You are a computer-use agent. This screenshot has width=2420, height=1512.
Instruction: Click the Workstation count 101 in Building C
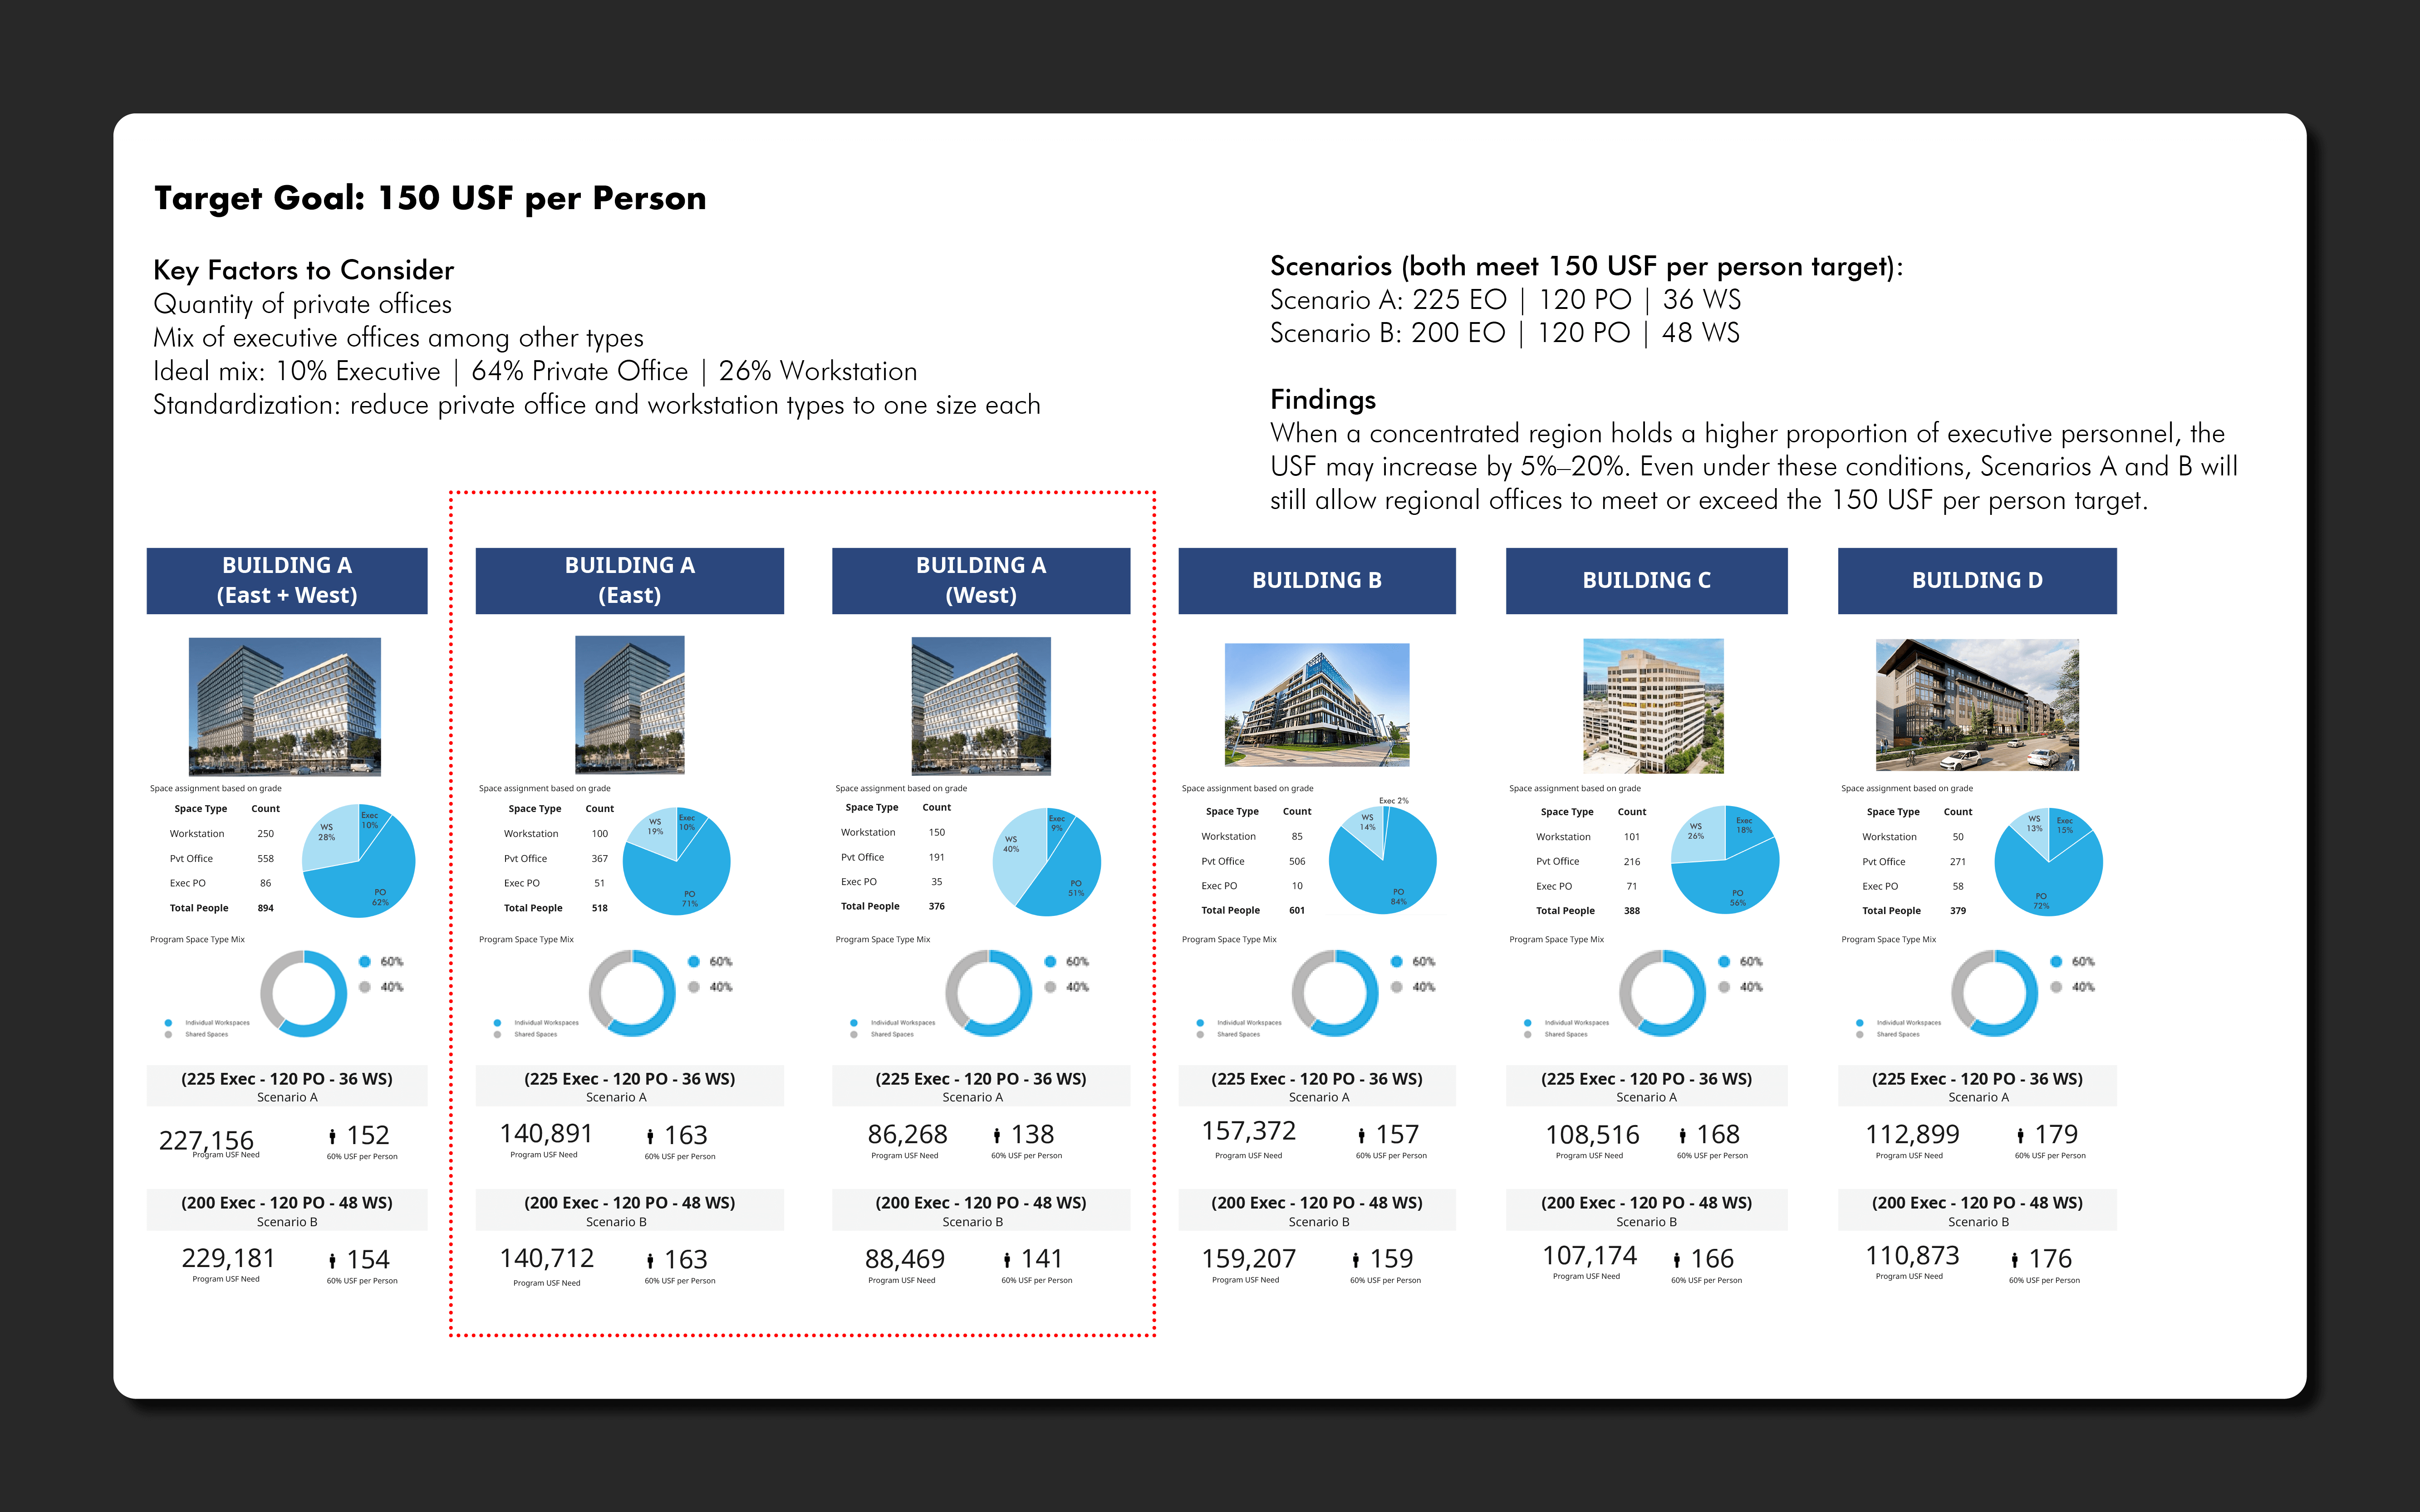pyautogui.click(x=1632, y=837)
